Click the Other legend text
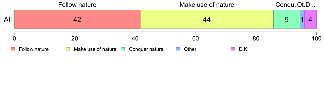The width and height of the screenshot is (324, 100). coord(190,49)
